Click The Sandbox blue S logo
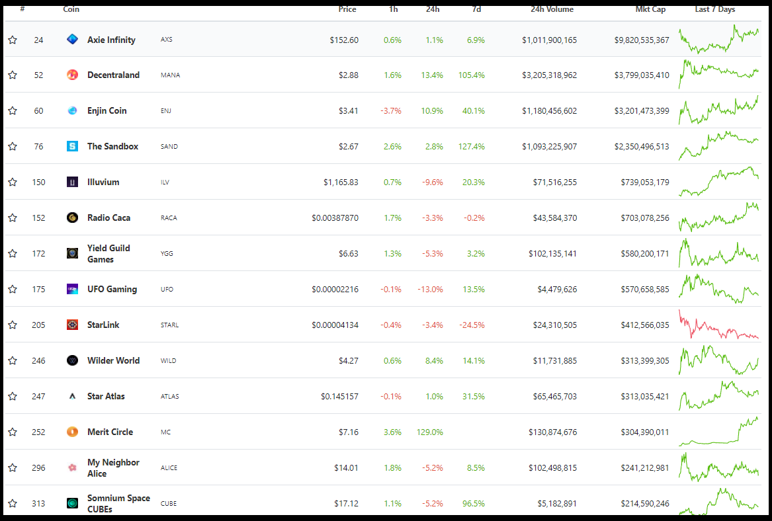This screenshot has width=772, height=521. tap(72, 146)
